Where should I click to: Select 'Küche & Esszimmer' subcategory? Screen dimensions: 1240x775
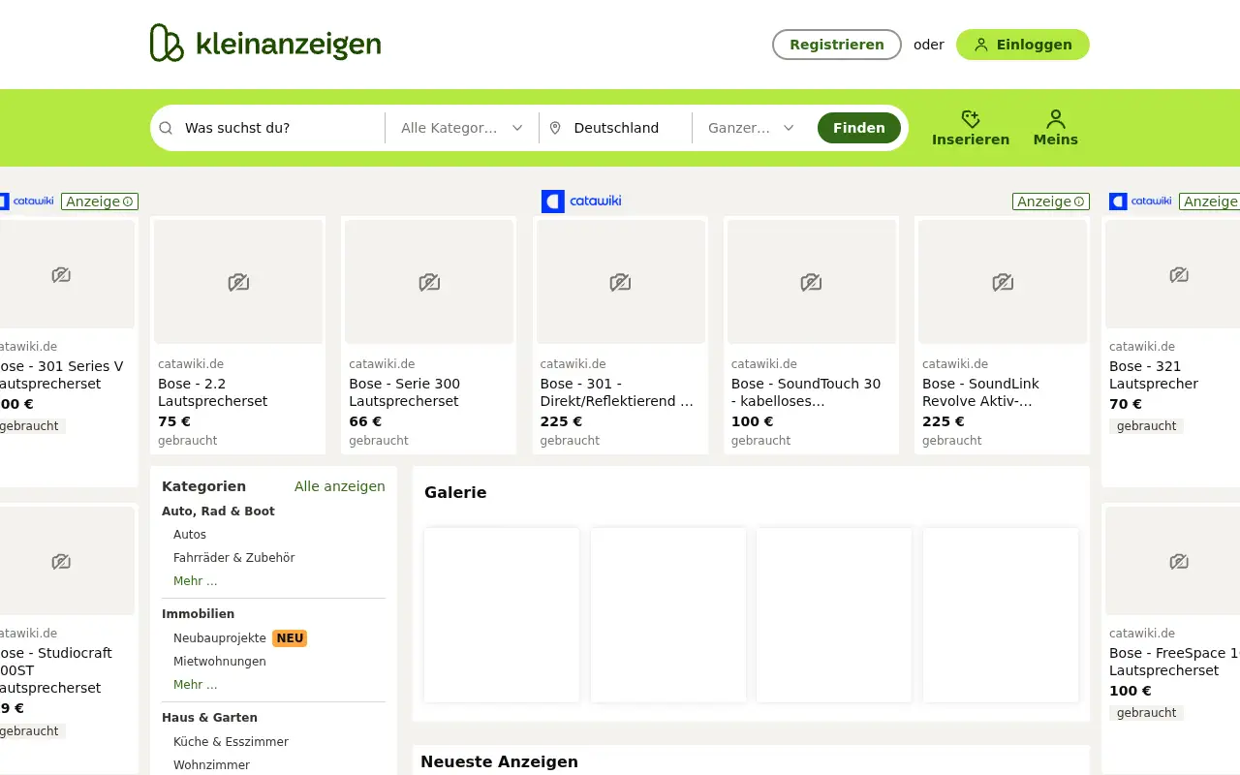tap(231, 742)
